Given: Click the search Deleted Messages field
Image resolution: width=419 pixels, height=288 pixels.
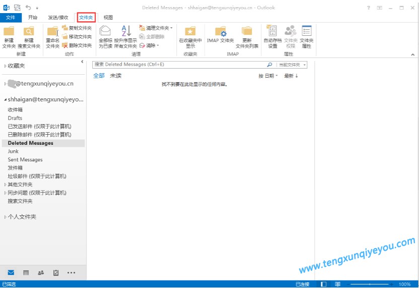Looking at the screenshot, I should (x=179, y=65).
